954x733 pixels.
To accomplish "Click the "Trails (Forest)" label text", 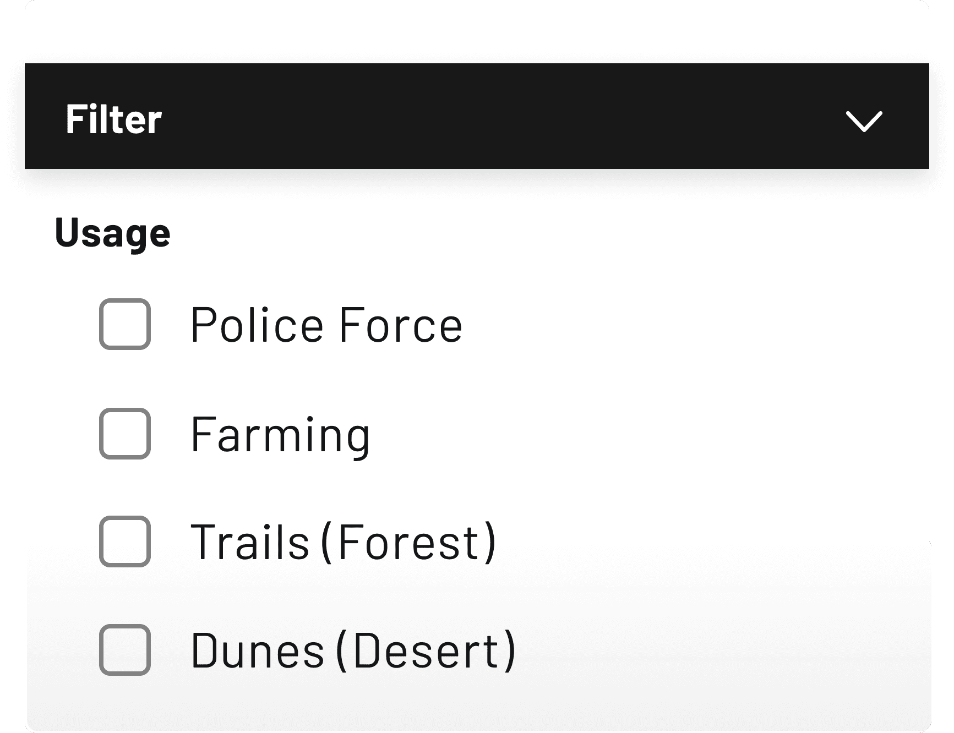I will [x=344, y=543].
